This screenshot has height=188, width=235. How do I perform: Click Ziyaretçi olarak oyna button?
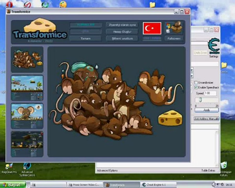point(122,25)
